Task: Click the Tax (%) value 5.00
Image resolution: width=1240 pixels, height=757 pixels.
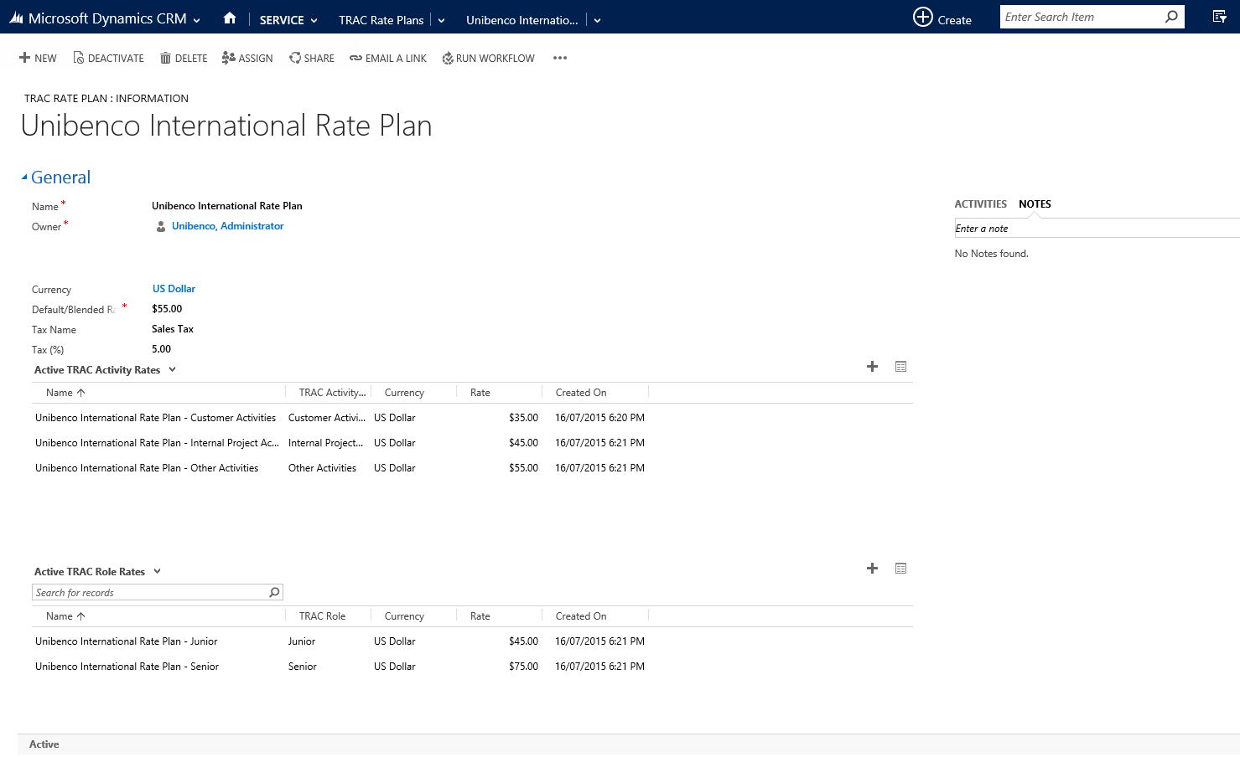Action: pos(162,349)
